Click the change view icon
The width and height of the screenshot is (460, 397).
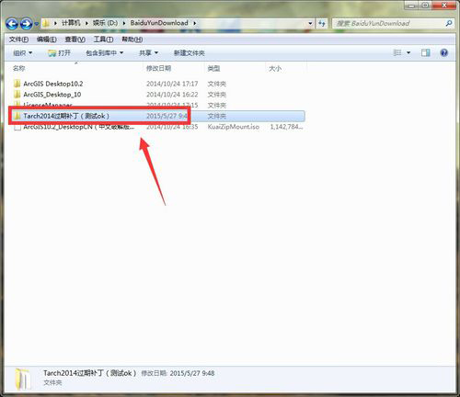point(397,52)
